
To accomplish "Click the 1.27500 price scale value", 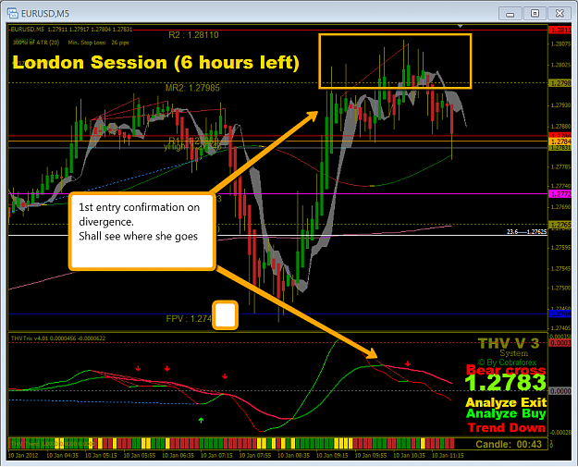I will (x=560, y=288).
